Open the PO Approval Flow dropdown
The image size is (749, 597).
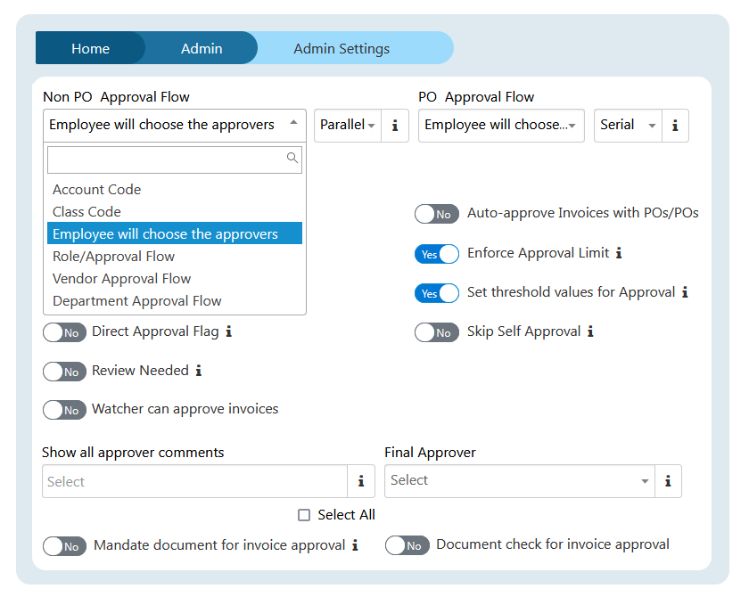coord(501,126)
